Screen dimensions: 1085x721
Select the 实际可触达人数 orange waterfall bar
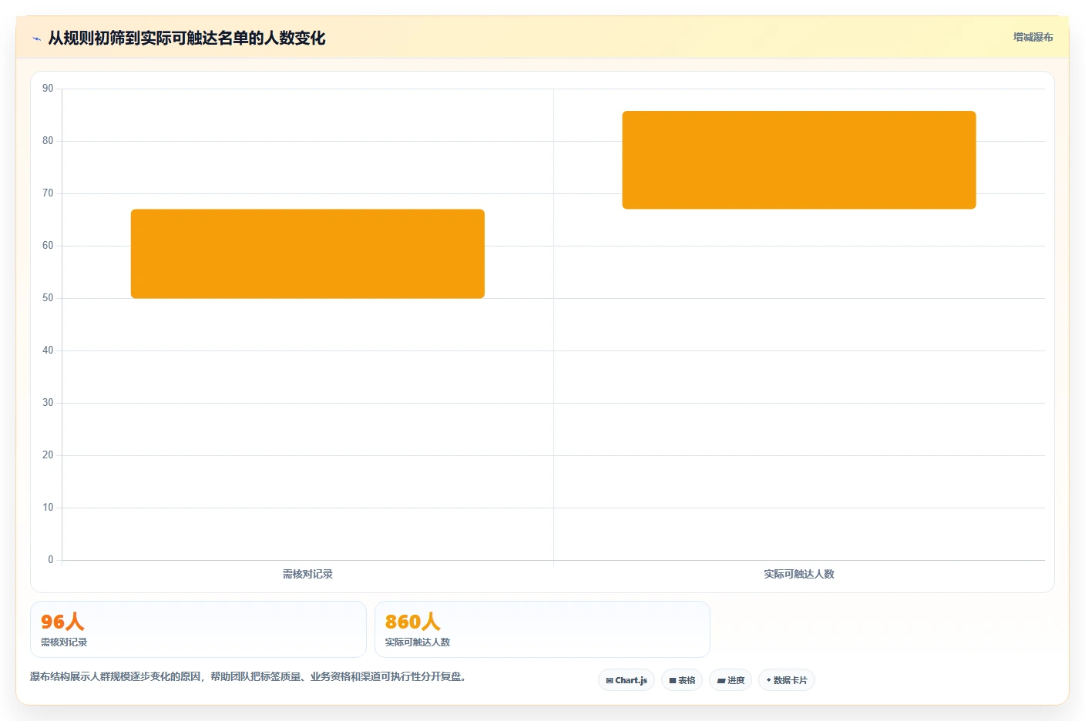pyautogui.click(x=799, y=159)
